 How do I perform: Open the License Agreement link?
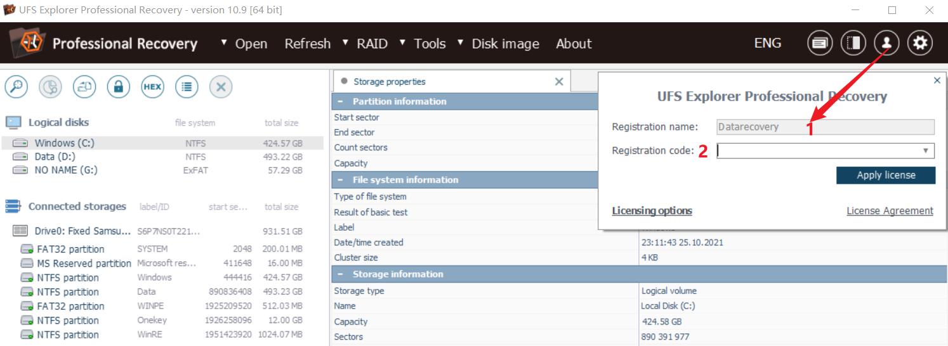(890, 211)
